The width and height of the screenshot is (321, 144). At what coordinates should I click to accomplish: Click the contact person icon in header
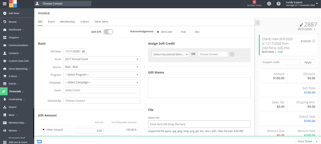click(x=37, y=4)
